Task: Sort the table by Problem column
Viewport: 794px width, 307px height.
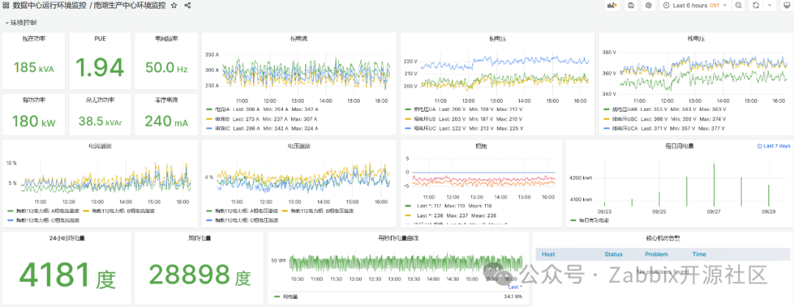Action: click(657, 254)
